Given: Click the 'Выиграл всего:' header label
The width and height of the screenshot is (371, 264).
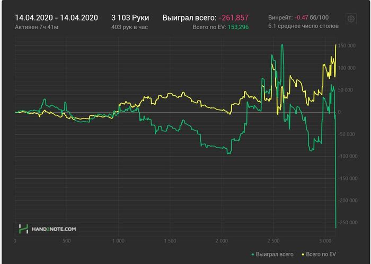Looking at the screenshot, I should coord(189,17).
